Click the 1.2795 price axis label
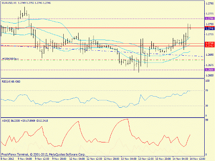The image size is (215, 161). (210, 4)
